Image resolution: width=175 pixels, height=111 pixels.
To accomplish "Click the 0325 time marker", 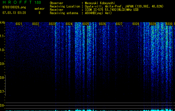I will point(86,24).
